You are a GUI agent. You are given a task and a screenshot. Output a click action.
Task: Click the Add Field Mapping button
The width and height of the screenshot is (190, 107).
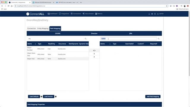pos(153,97)
